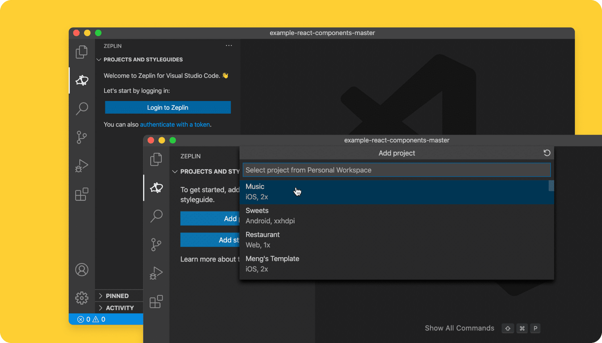
Task: Open the Run and Debug view
Action: coord(82,165)
